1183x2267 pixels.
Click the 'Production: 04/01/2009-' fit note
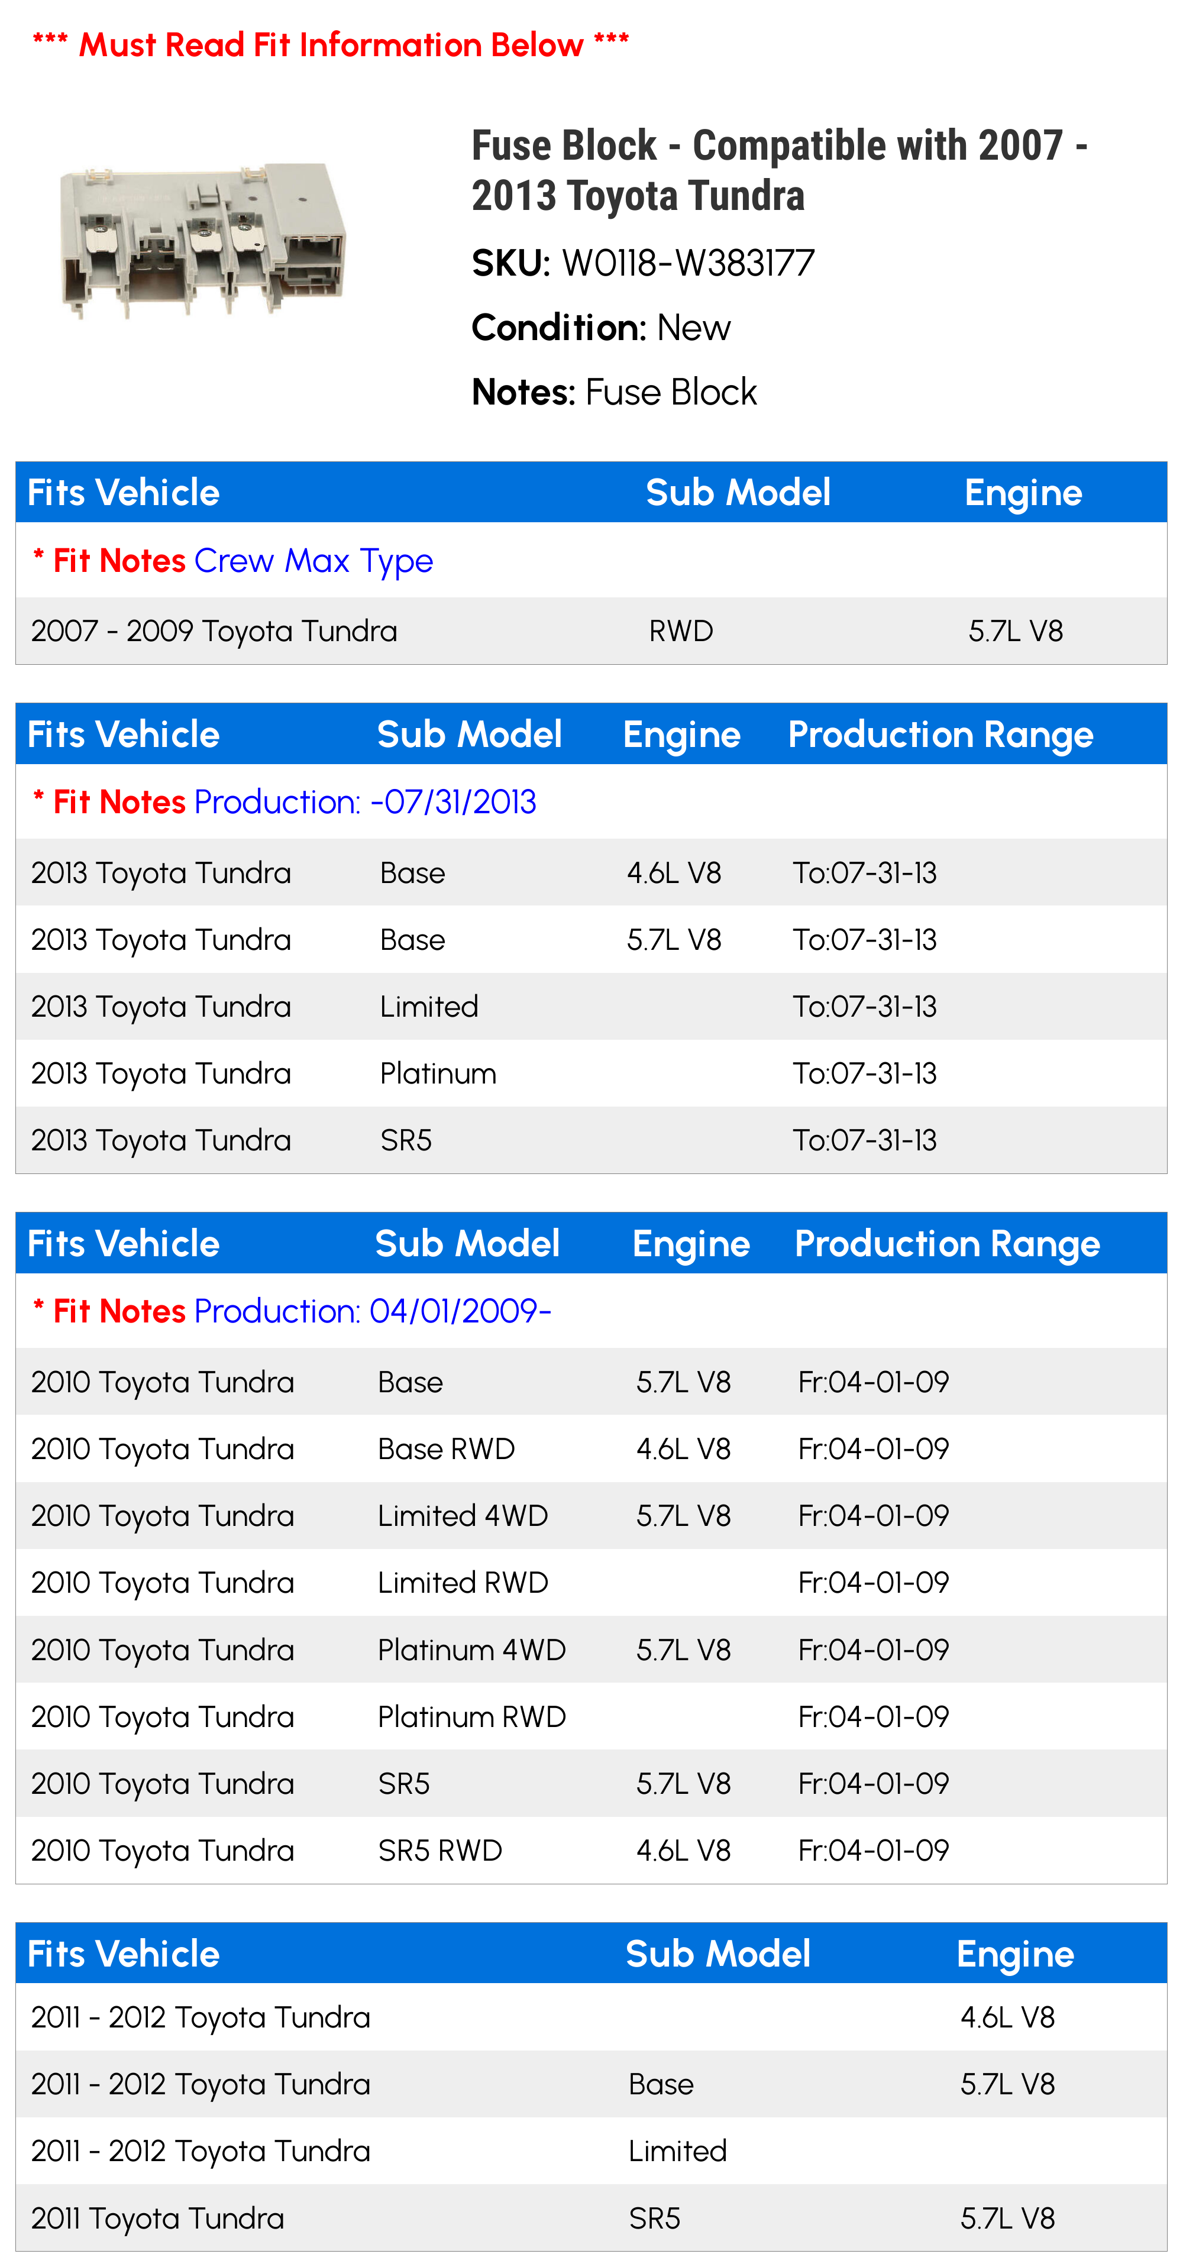373,1311
